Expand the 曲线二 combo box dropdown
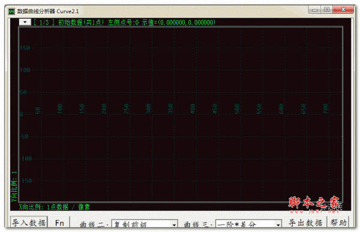Image resolution: width=360 pixels, height=232 pixels. [x=174, y=225]
